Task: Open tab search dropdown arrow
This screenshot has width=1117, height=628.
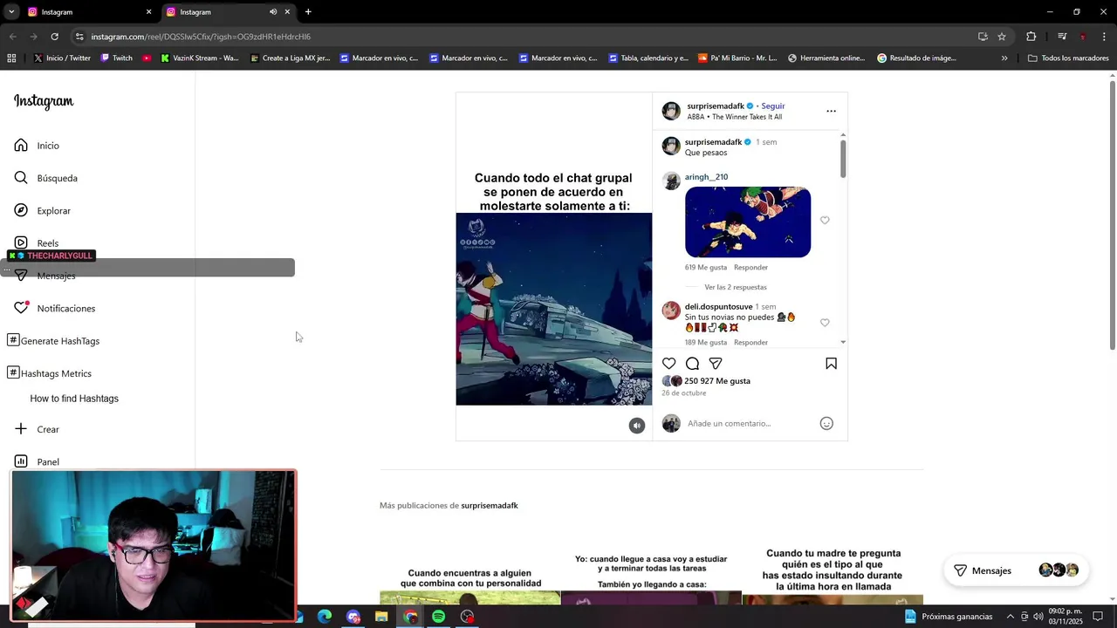Action: click(x=11, y=12)
